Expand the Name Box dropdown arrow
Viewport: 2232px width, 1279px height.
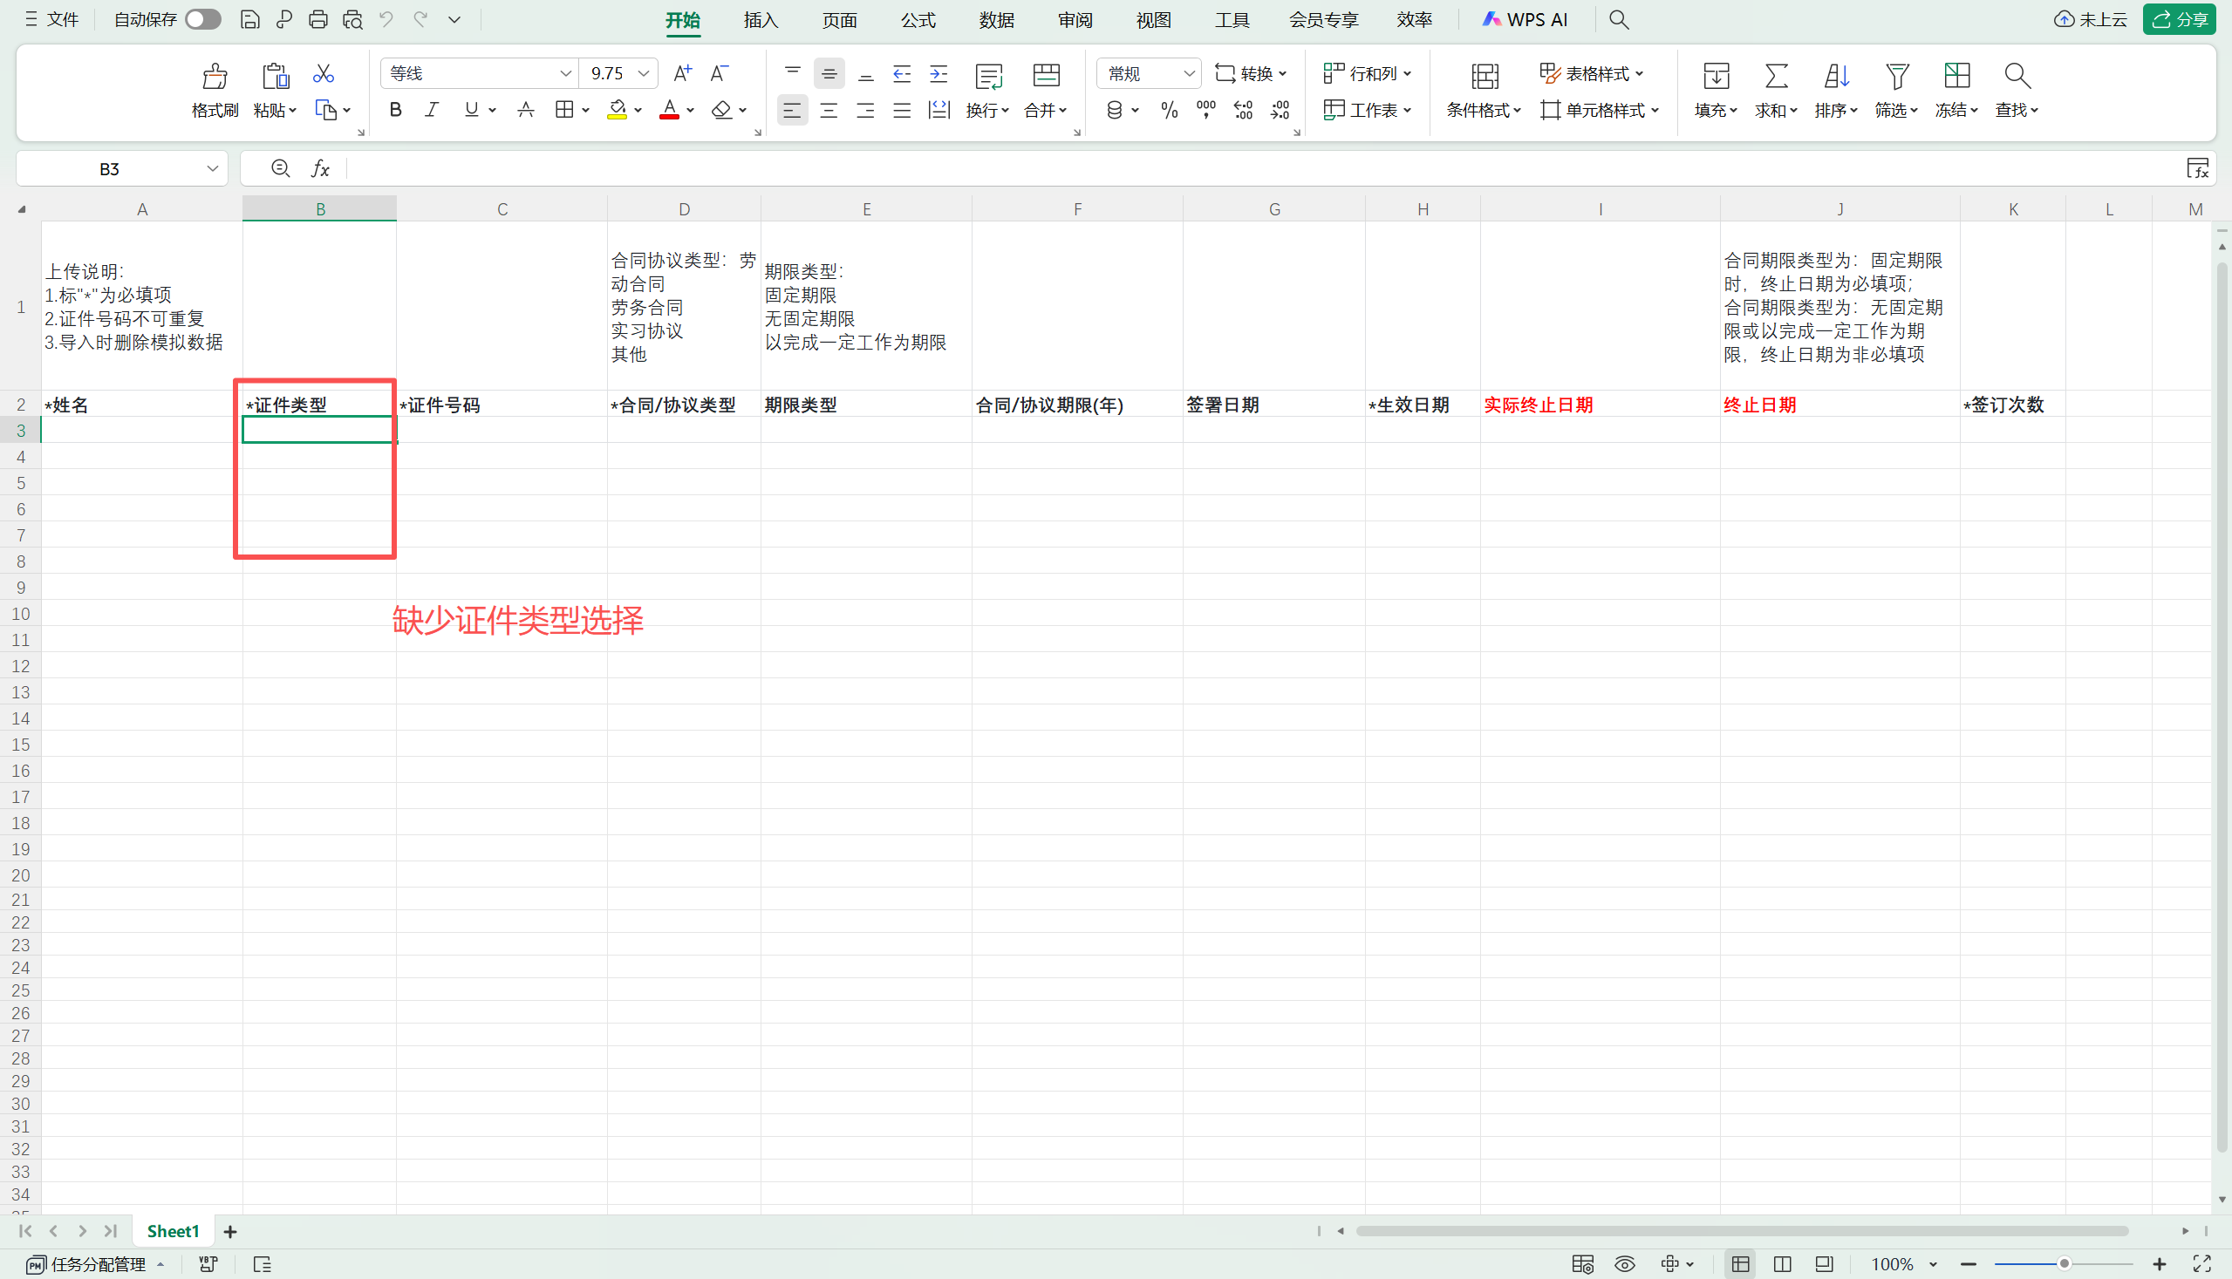[x=212, y=168]
